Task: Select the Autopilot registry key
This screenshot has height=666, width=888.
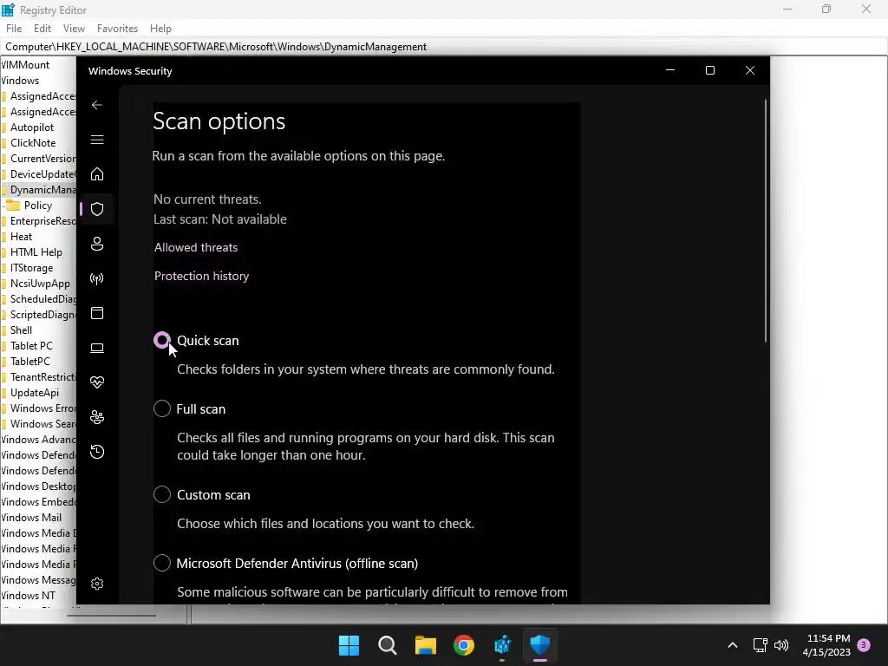Action: pyautogui.click(x=32, y=127)
